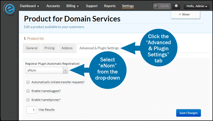Viewport: 213px width, 121px height.
Task: Click the Save Changes button
Action: tap(188, 113)
